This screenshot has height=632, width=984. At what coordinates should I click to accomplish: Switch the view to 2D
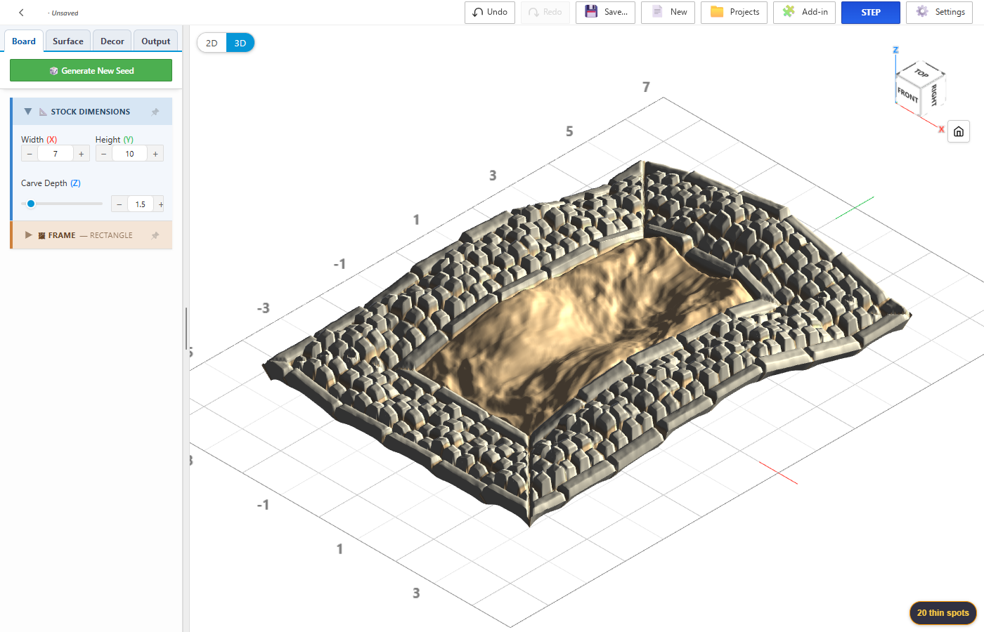[212, 43]
